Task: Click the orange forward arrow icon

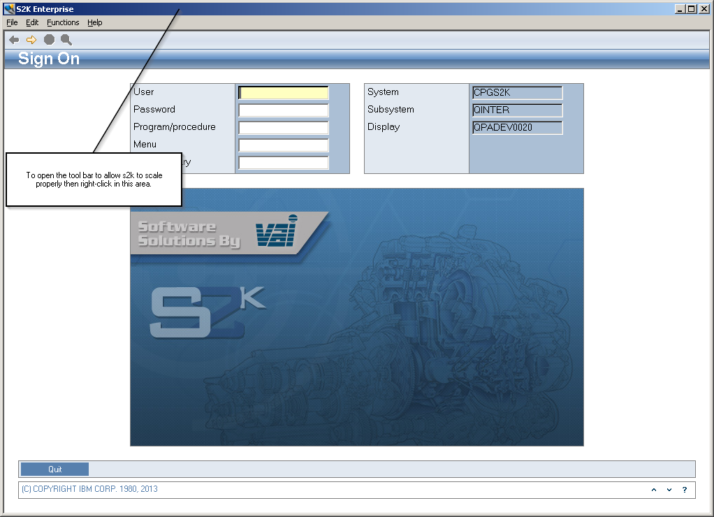Action: click(31, 40)
